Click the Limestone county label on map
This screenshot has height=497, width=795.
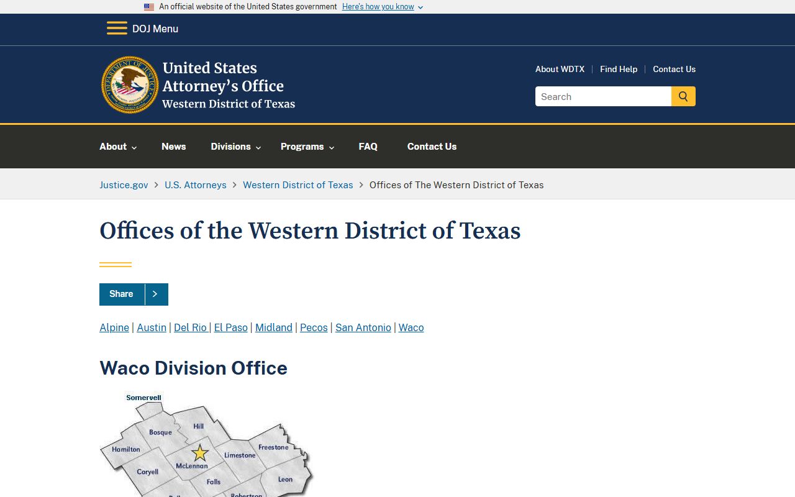(x=240, y=455)
